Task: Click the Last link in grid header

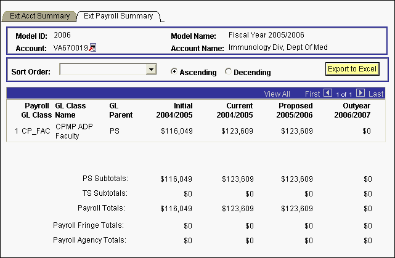Action: (x=376, y=94)
